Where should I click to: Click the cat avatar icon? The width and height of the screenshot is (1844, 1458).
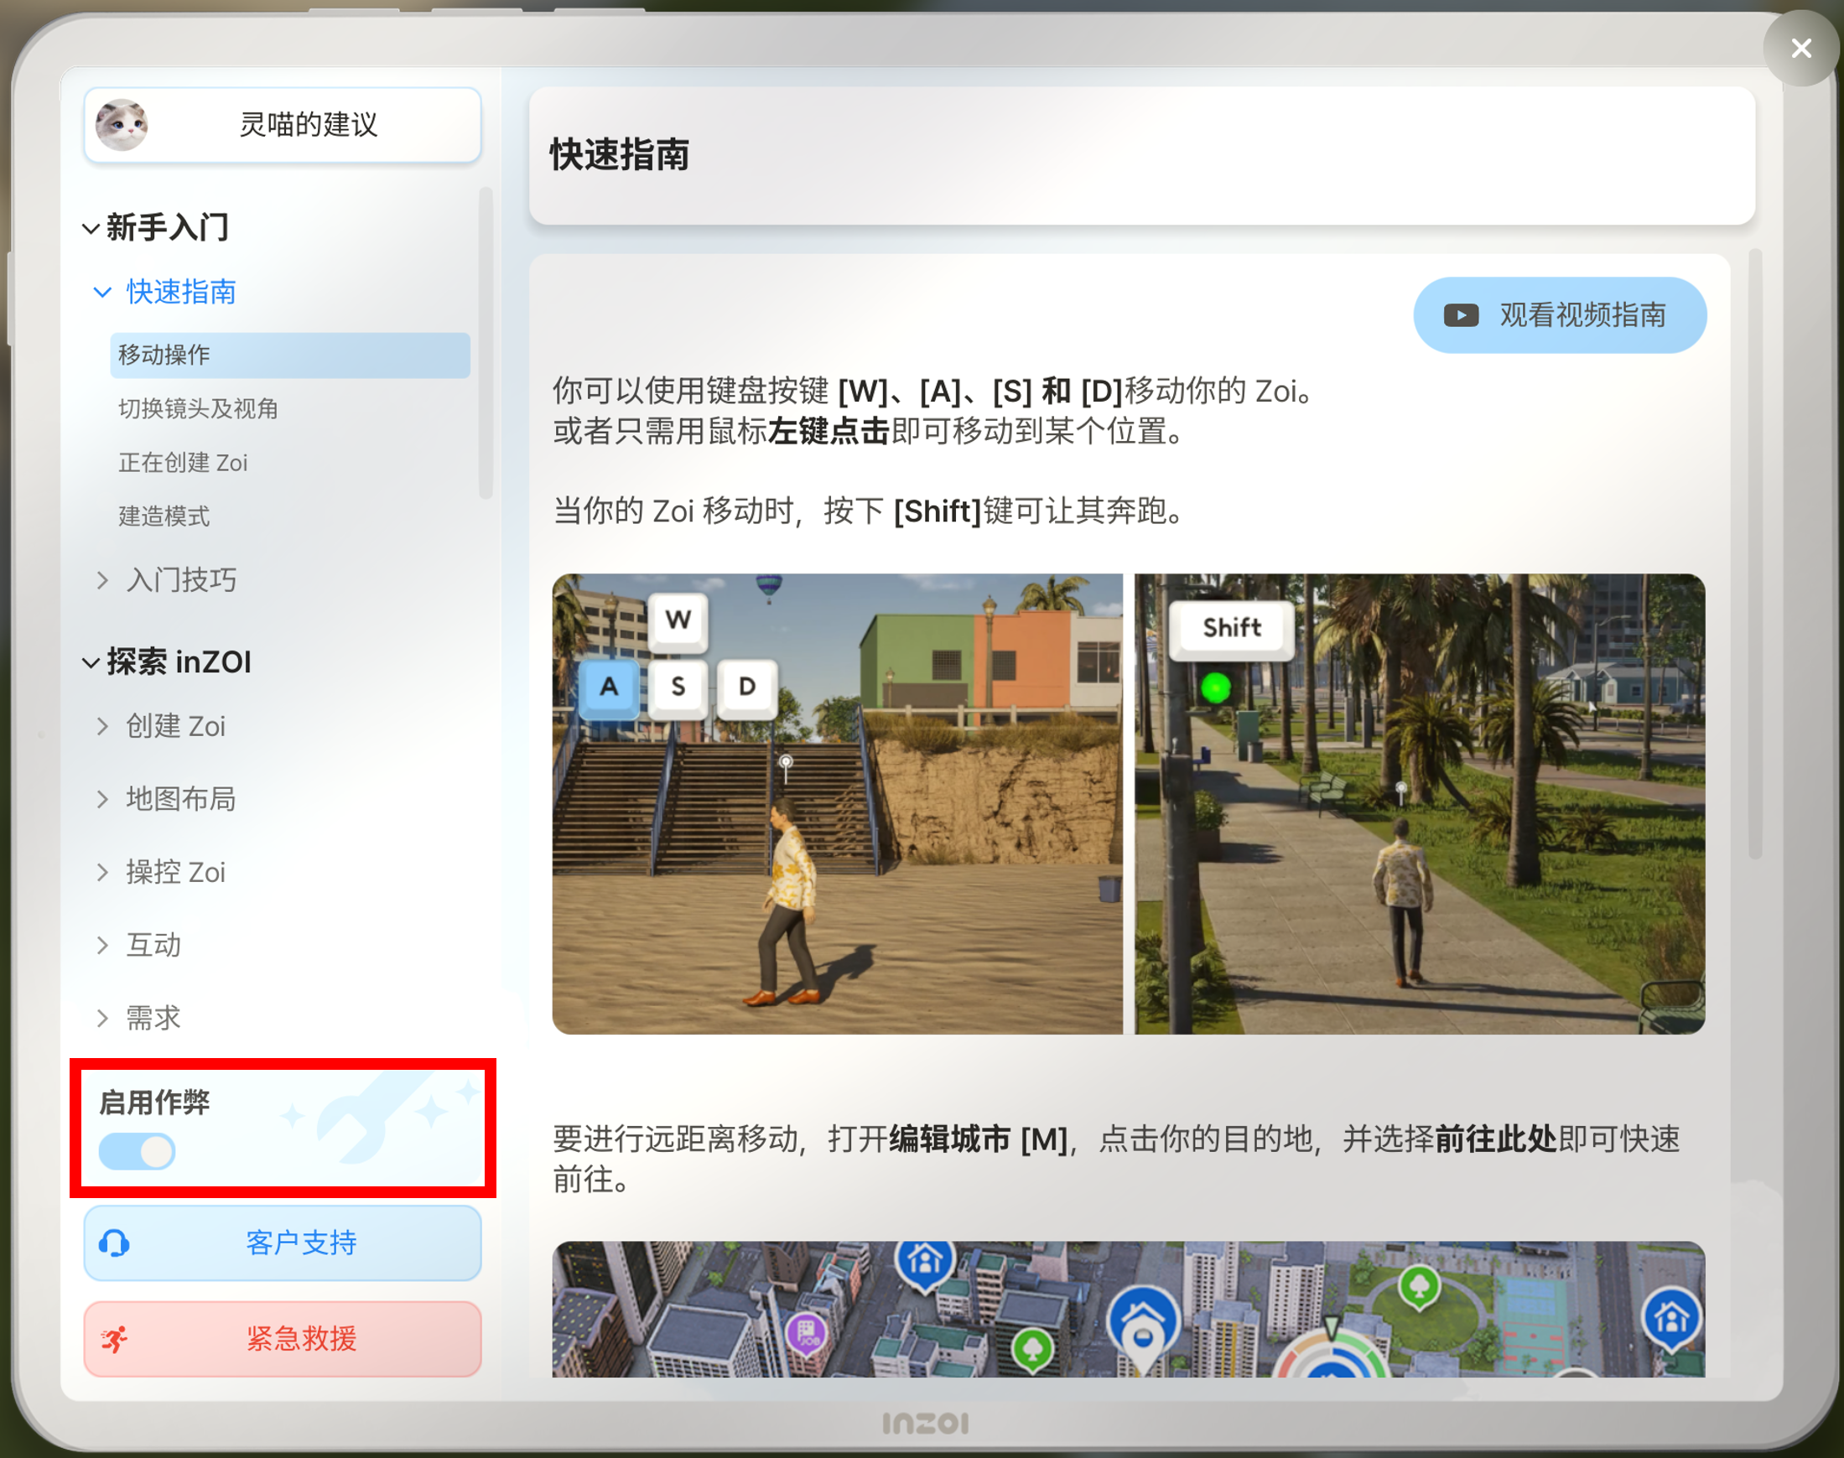coord(122,125)
